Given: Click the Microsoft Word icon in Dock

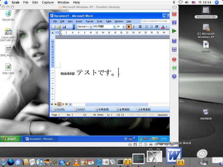Looking at the screenshot, I should coord(174,156).
